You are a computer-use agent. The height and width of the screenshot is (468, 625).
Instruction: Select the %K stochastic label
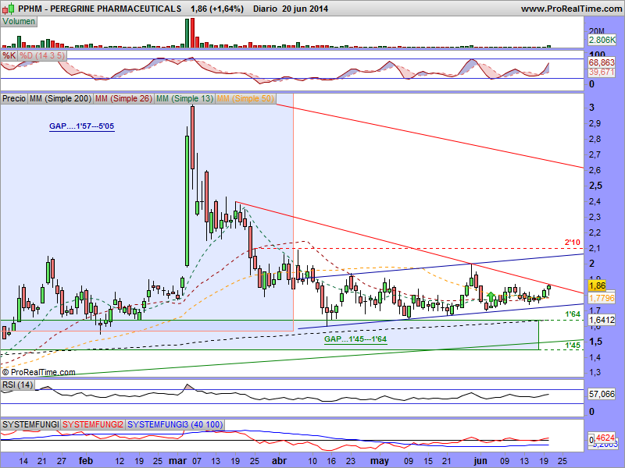click(x=9, y=55)
